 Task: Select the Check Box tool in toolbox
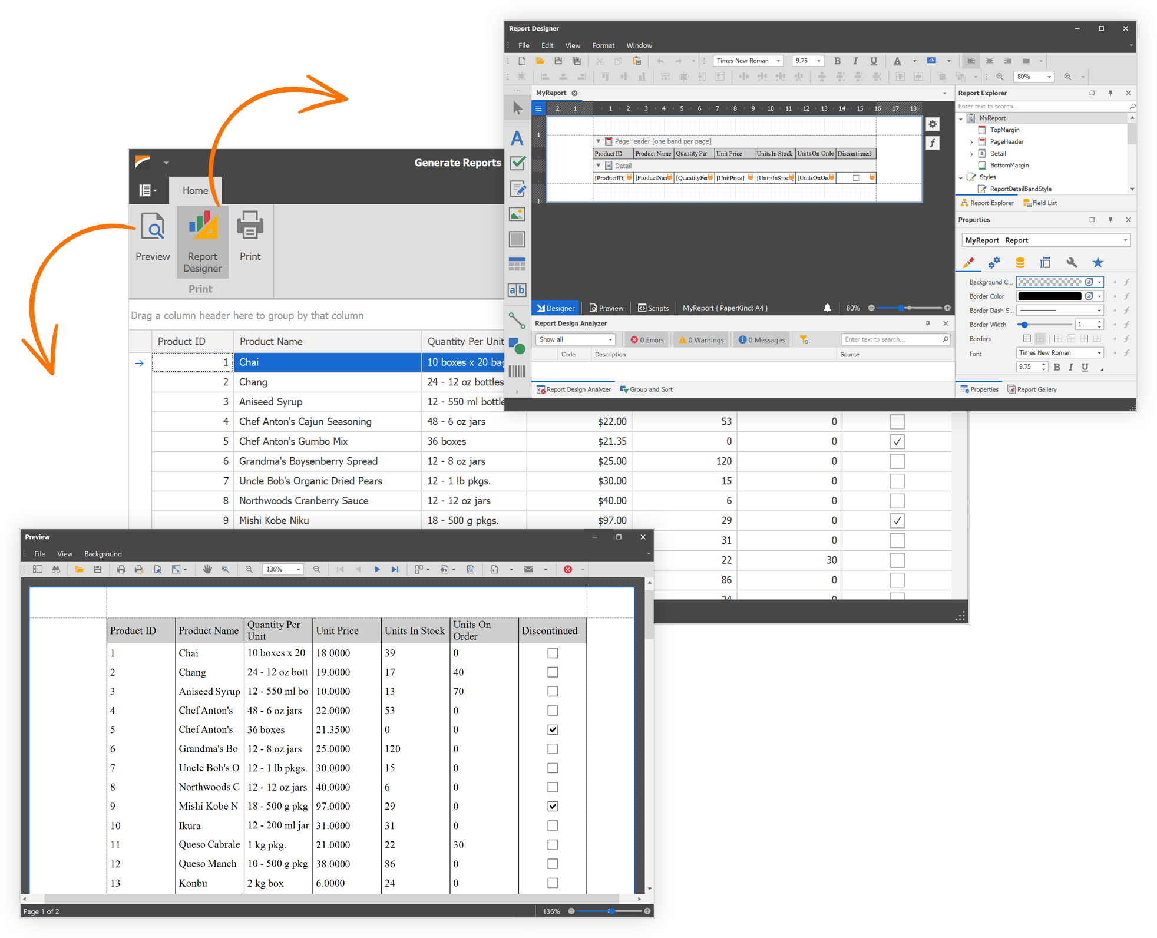(517, 163)
